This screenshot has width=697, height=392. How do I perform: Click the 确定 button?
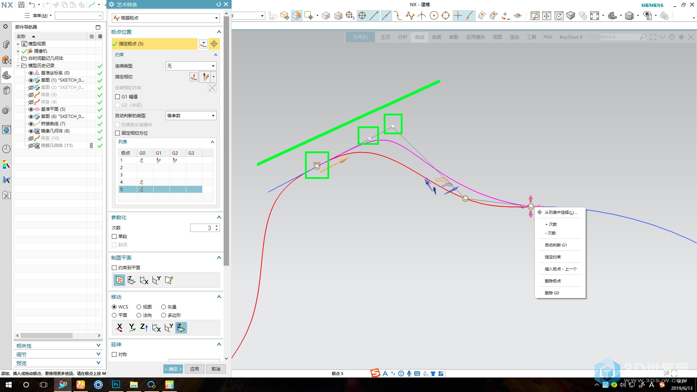pyautogui.click(x=173, y=369)
